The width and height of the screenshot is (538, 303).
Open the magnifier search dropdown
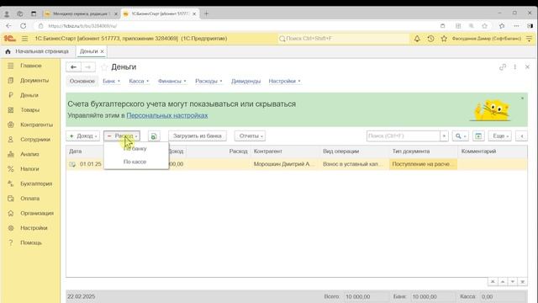click(x=460, y=136)
